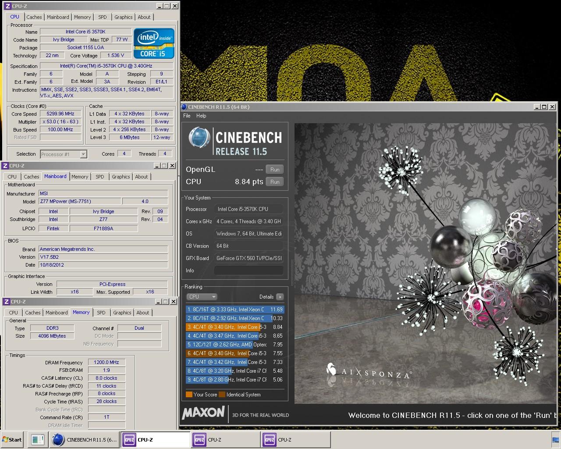Select ranking row 6 with score 7.55
Viewport: 561px width, 449px height.
(x=235, y=353)
